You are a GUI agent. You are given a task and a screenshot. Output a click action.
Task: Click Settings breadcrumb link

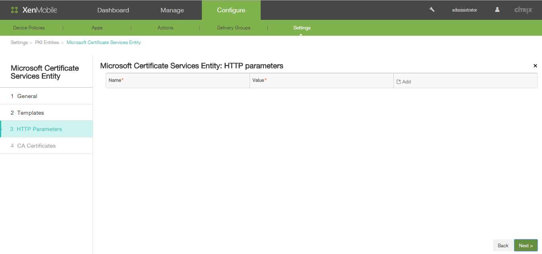(19, 42)
